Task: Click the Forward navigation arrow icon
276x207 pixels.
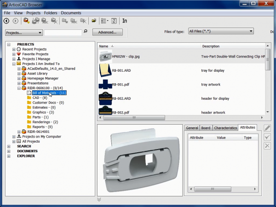Action: 15,21
